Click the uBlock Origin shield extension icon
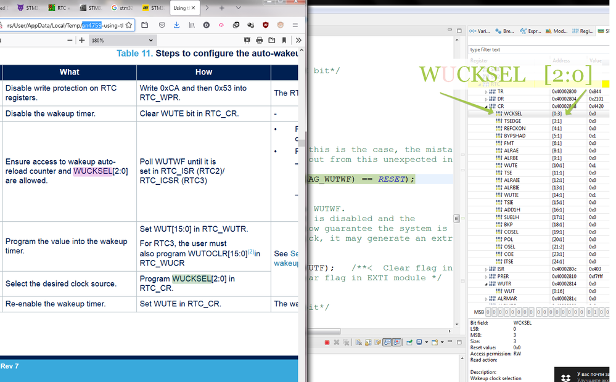The height and width of the screenshot is (382, 616). click(x=266, y=25)
